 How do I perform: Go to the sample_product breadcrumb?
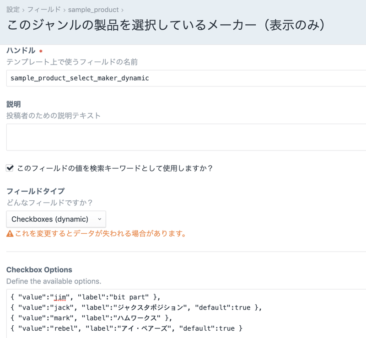pos(93,10)
